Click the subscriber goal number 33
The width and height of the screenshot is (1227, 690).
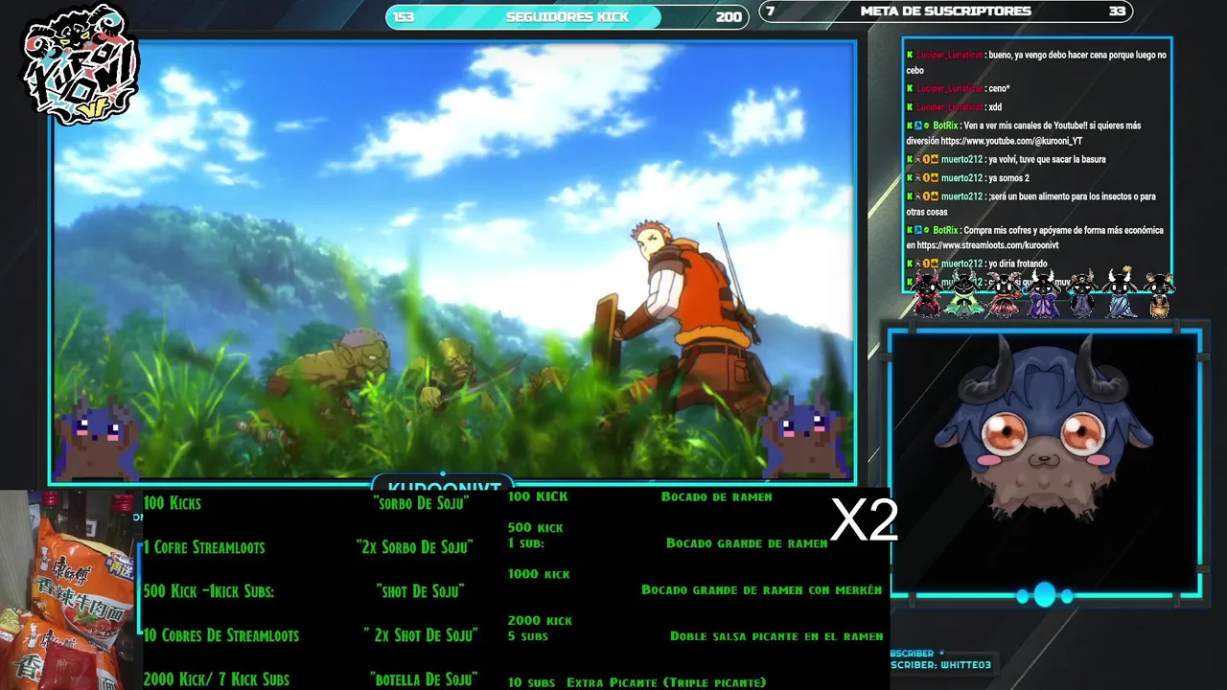tap(1117, 11)
